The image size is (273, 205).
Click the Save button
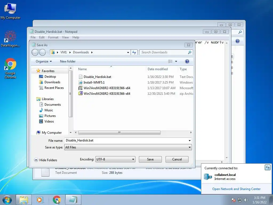(150, 159)
